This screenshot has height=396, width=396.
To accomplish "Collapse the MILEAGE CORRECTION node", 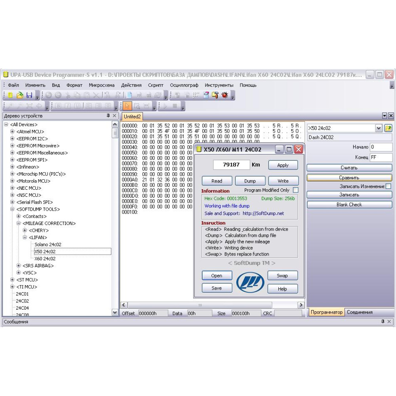I will click(x=19, y=223).
